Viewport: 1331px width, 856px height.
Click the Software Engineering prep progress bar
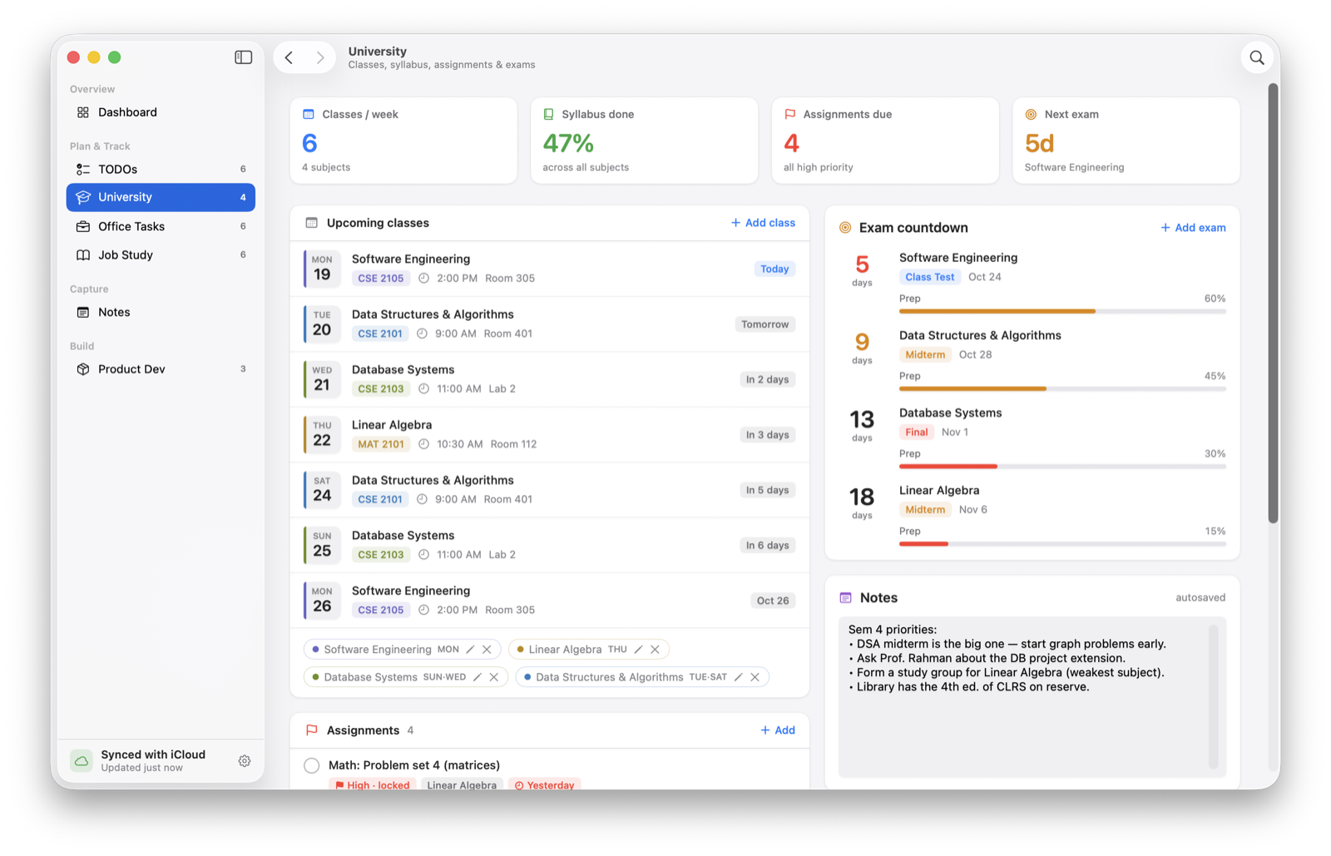(x=1062, y=311)
